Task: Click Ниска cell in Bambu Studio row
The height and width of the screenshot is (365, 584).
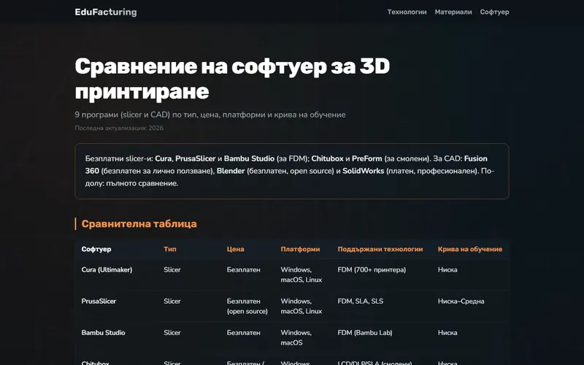Action: [447, 333]
